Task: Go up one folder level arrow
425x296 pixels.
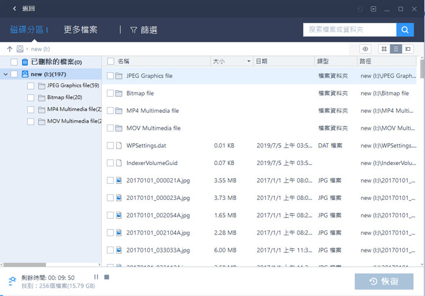Action: click(9, 49)
